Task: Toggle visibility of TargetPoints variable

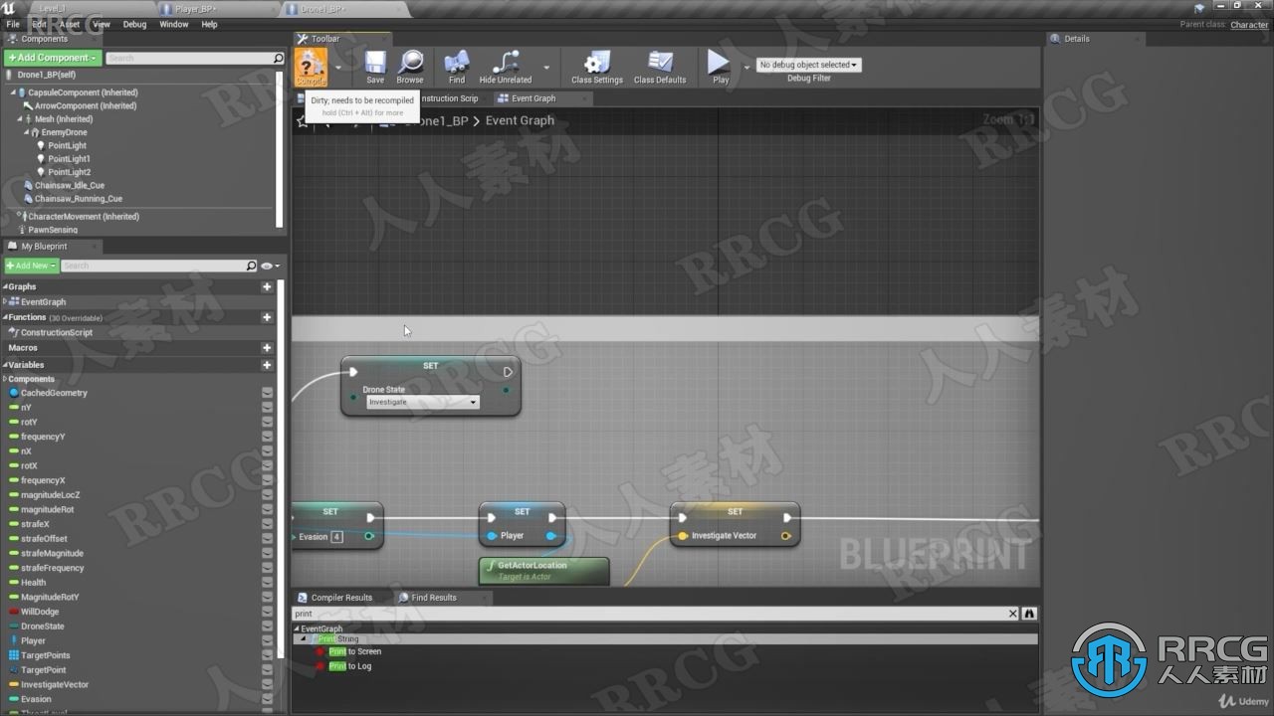Action: click(267, 655)
